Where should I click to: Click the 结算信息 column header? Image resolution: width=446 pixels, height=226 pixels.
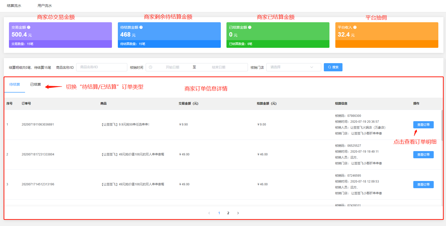click(x=341, y=104)
